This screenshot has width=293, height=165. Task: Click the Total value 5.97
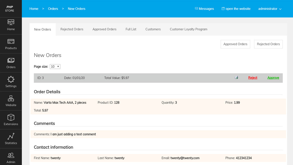[45, 110]
